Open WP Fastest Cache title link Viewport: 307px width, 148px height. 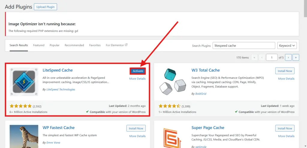click(58, 128)
